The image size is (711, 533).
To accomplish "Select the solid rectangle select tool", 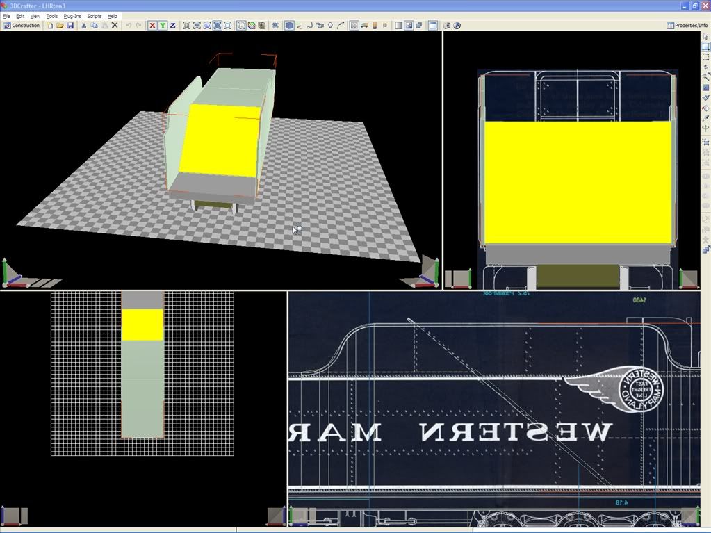I will tap(705, 47).
